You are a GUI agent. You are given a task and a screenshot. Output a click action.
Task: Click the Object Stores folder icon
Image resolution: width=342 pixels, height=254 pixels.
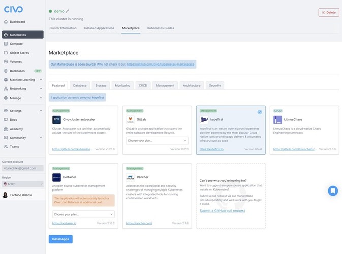pos(6,53)
